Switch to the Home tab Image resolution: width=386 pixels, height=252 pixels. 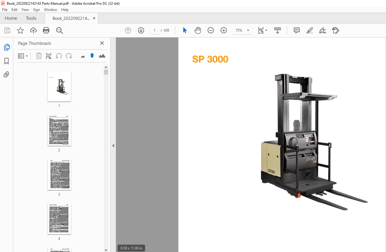[x=11, y=18]
